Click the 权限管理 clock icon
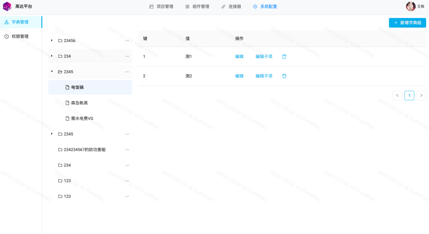This screenshot has width=429, height=234. (x=7, y=36)
